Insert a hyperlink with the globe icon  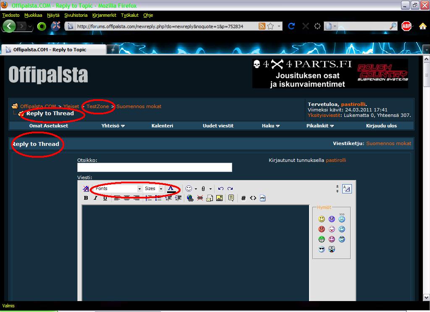point(190,198)
